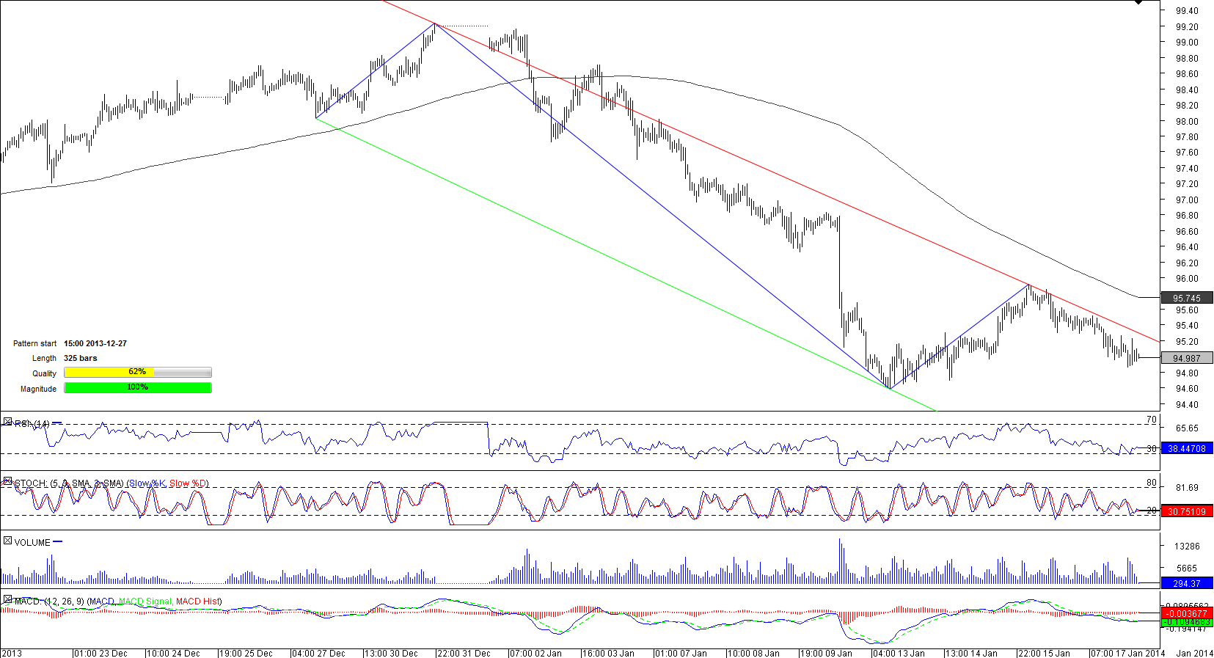This screenshot has width=1214, height=658.
Task: Click the blue RSI value 38.44708 tag
Action: point(1186,448)
